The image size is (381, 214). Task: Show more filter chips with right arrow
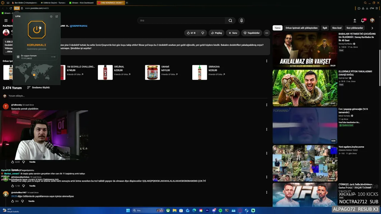coord(372,28)
